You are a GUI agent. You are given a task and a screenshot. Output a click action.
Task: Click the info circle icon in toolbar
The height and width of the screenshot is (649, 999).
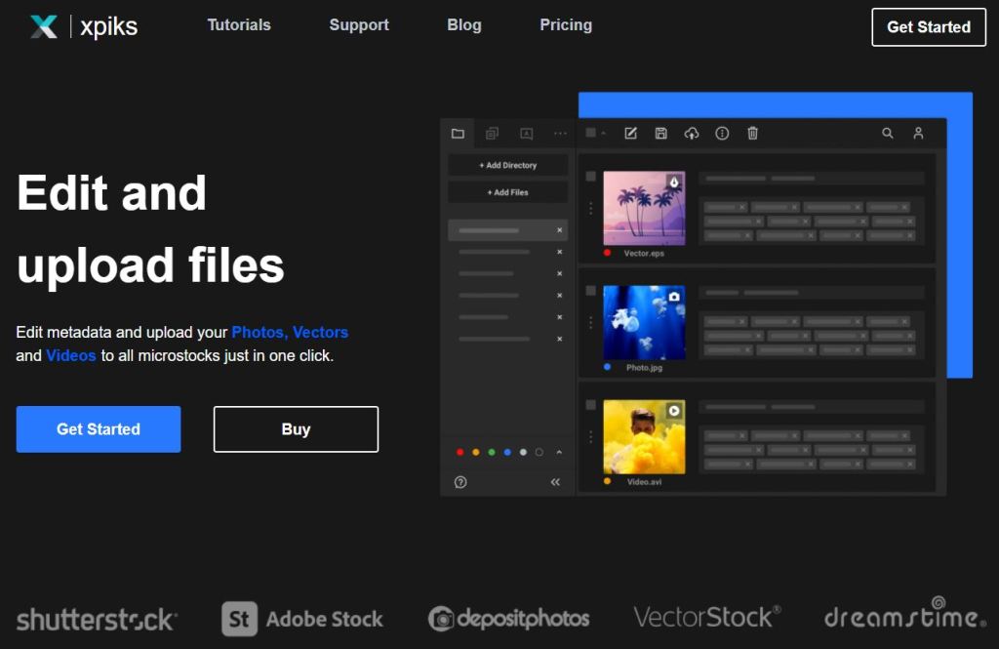722,134
